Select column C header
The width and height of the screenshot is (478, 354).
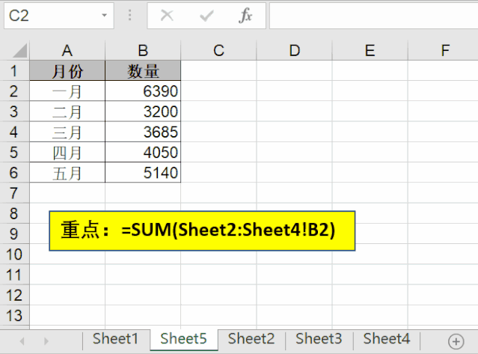pos(218,50)
